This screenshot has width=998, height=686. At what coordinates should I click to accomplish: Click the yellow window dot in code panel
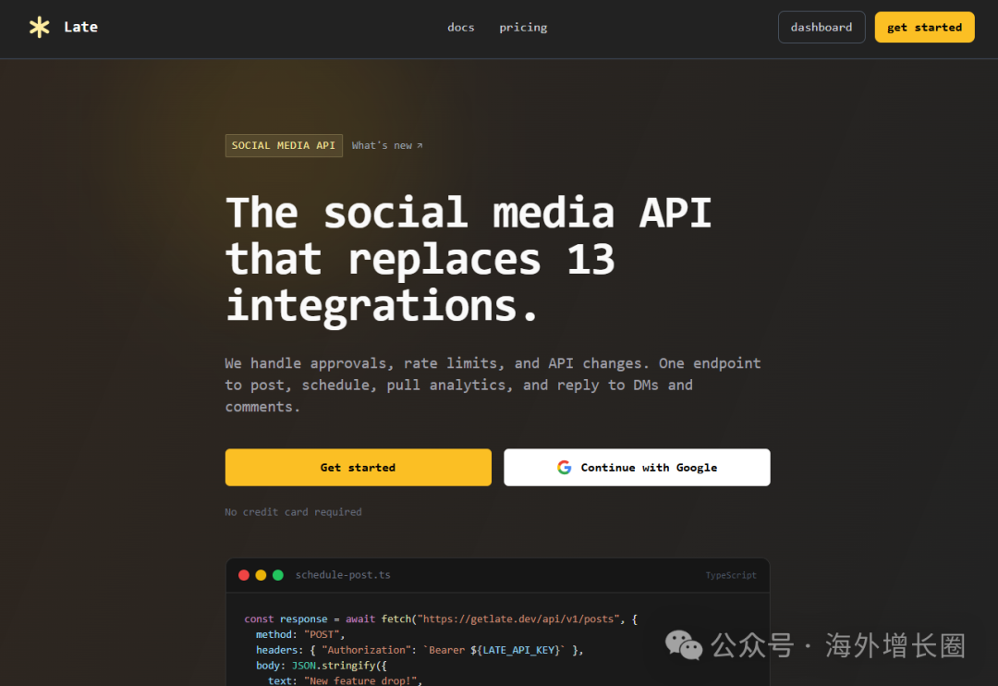261,575
